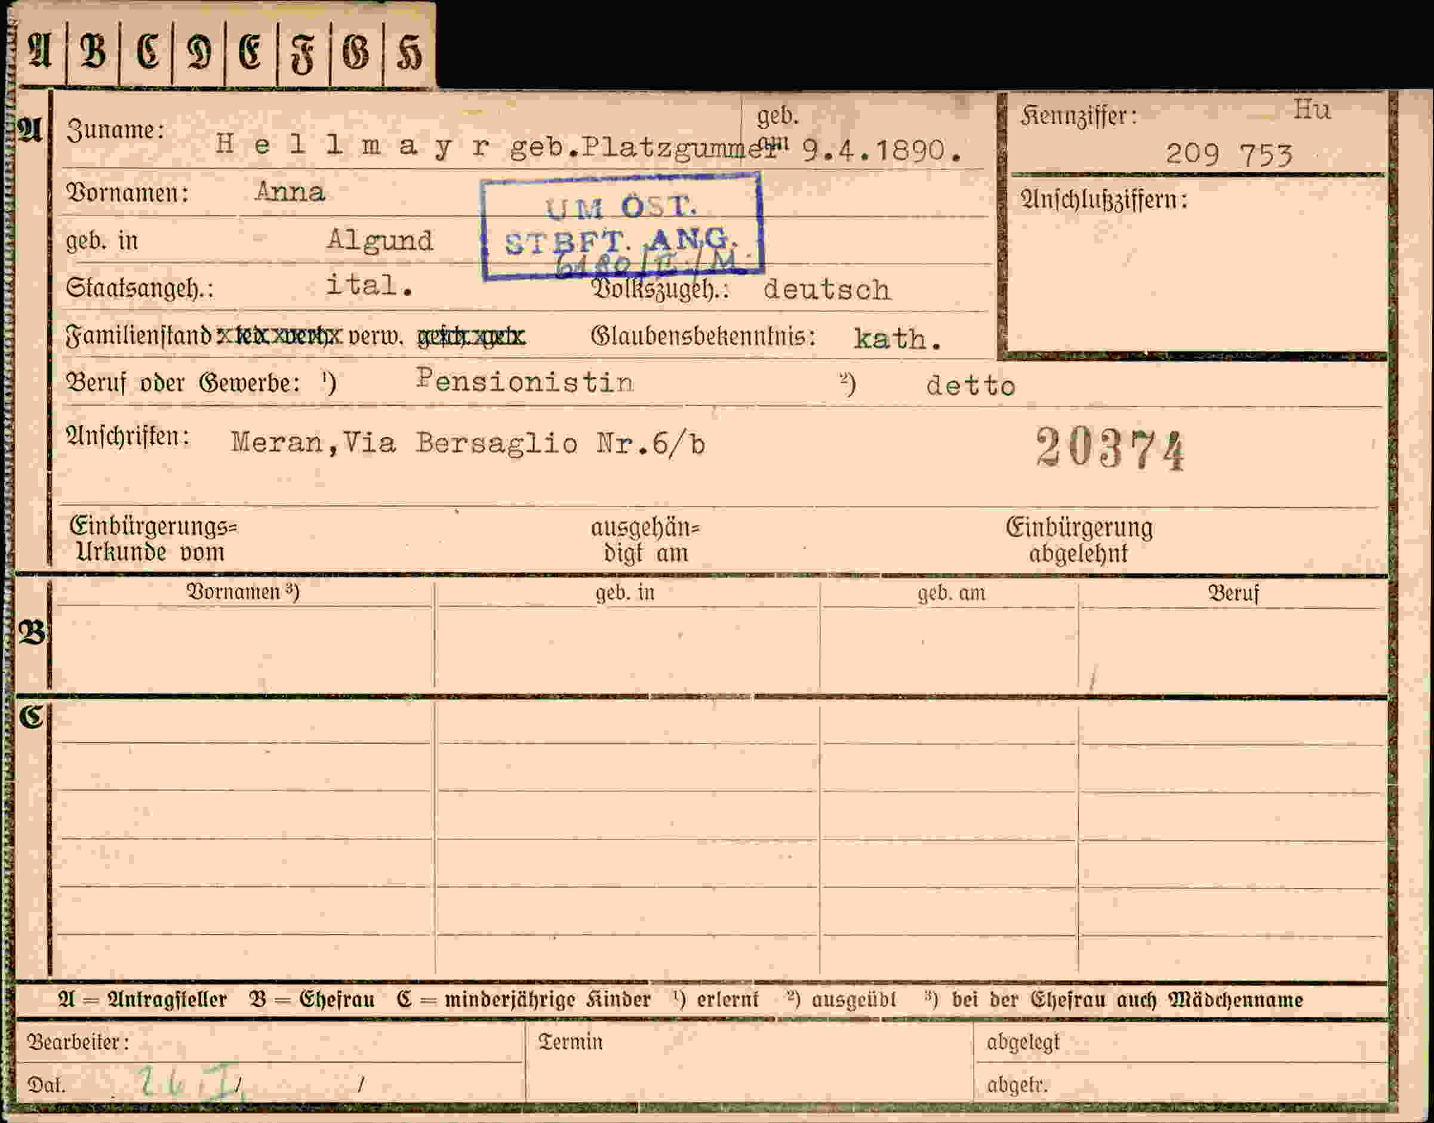
Task: Click the "Familienstand" field label
Action: coord(139,336)
